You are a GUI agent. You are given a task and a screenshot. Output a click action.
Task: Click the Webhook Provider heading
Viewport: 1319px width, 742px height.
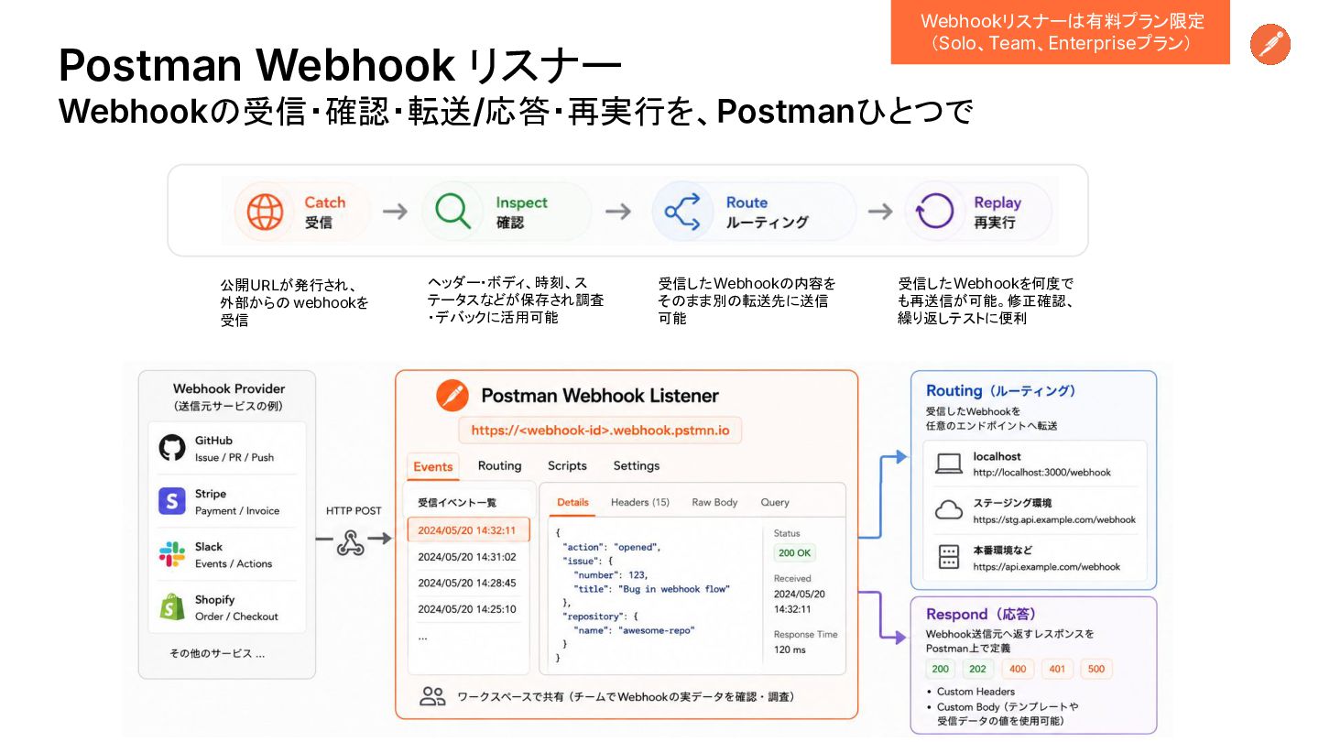click(229, 388)
